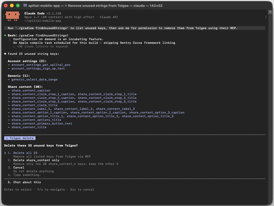
Task: Click the green bullet beside Bash command
Action: (5, 35)
